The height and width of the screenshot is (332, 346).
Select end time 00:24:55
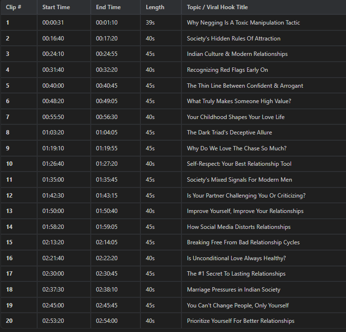pos(107,54)
